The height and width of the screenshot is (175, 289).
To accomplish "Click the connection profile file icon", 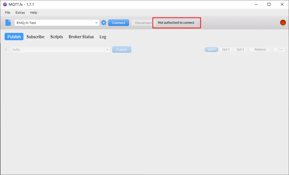I will point(8,23).
